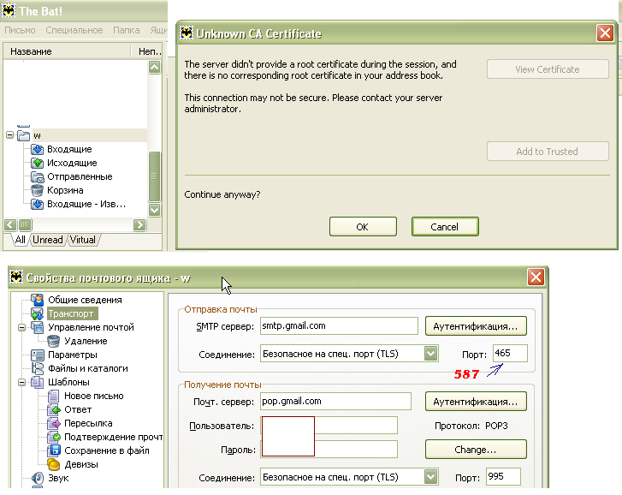The height and width of the screenshot is (495, 622).
Task: Collapse the w account tree node
Action: (x=10, y=135)
